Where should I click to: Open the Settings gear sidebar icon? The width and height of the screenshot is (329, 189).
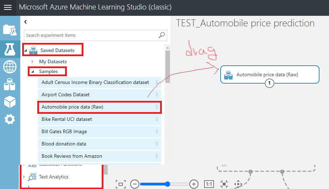pyautogui.click(x=10, y=119)
